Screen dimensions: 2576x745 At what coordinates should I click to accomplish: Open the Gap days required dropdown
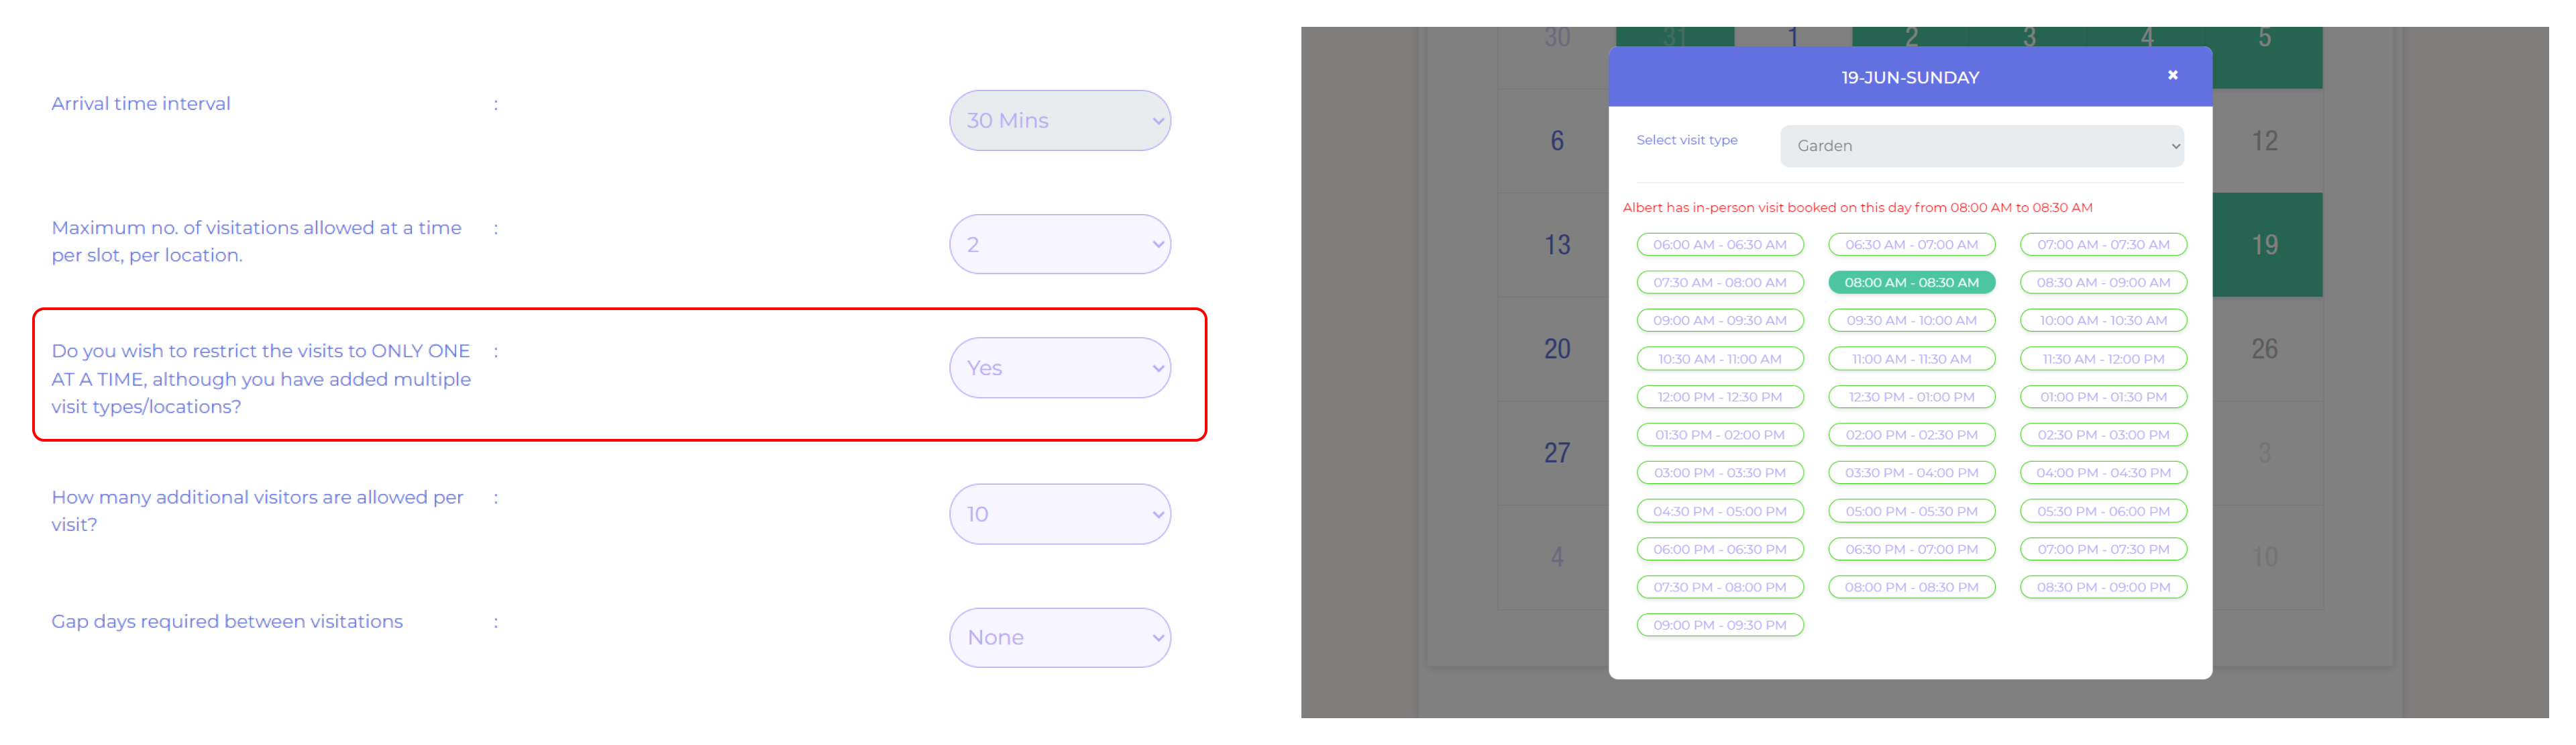[x=1059, y=638]
